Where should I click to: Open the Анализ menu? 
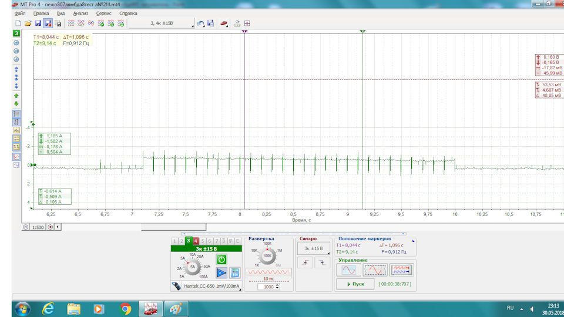(x=80, y=12)
